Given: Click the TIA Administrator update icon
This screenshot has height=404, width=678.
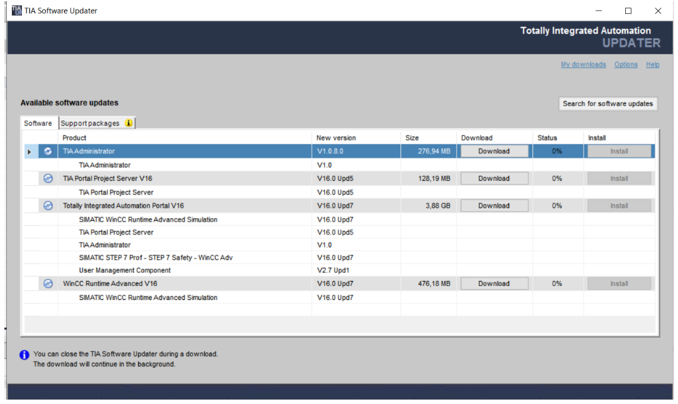Looking at the screenshot, I should click(x=48, y=151).
